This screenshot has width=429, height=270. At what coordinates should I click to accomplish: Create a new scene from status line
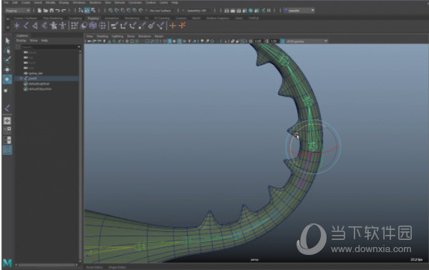(x=39, y=11)
